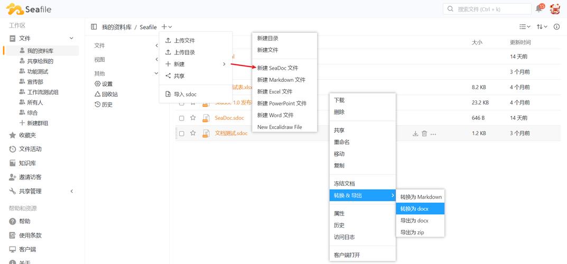Download 文档测试.sdoc via row icon
This screenshot has width=567, height=264.
(415, 134)
